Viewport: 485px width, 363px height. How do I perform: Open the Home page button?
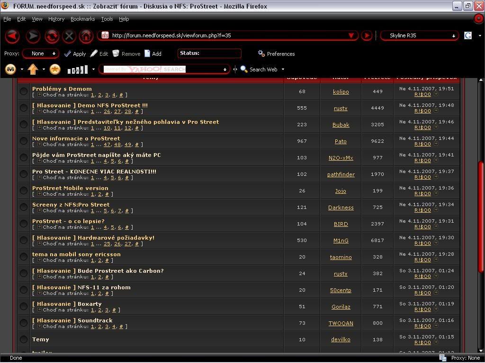coord(86,36)
